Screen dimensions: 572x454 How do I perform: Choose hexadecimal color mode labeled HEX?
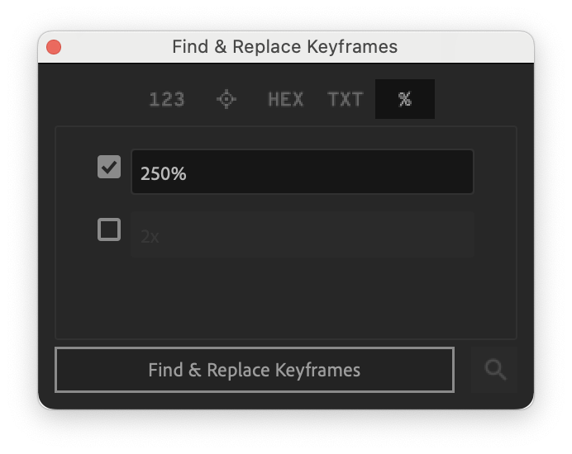[x=286, y=99]
